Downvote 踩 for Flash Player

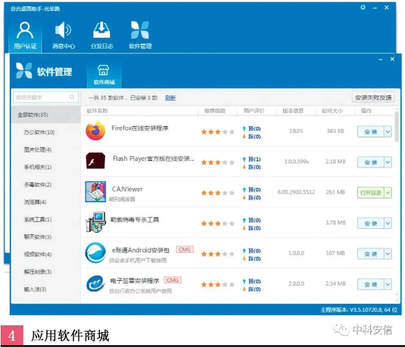[252, 167]
